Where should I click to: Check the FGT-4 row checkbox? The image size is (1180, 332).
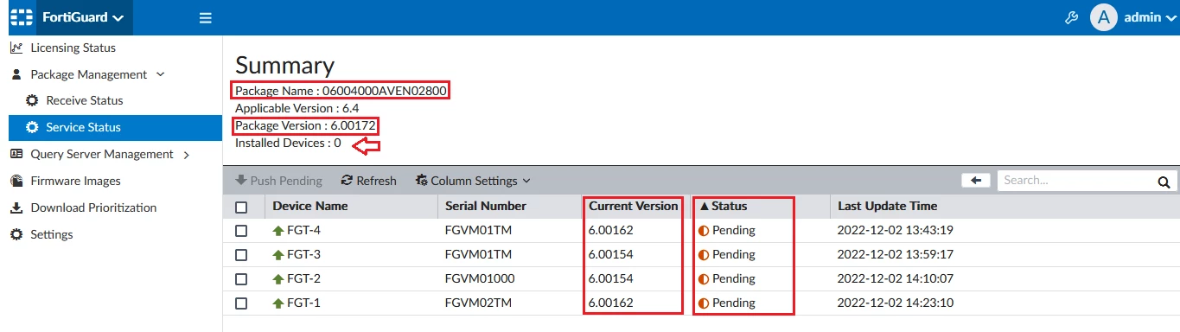coord(241,231)
